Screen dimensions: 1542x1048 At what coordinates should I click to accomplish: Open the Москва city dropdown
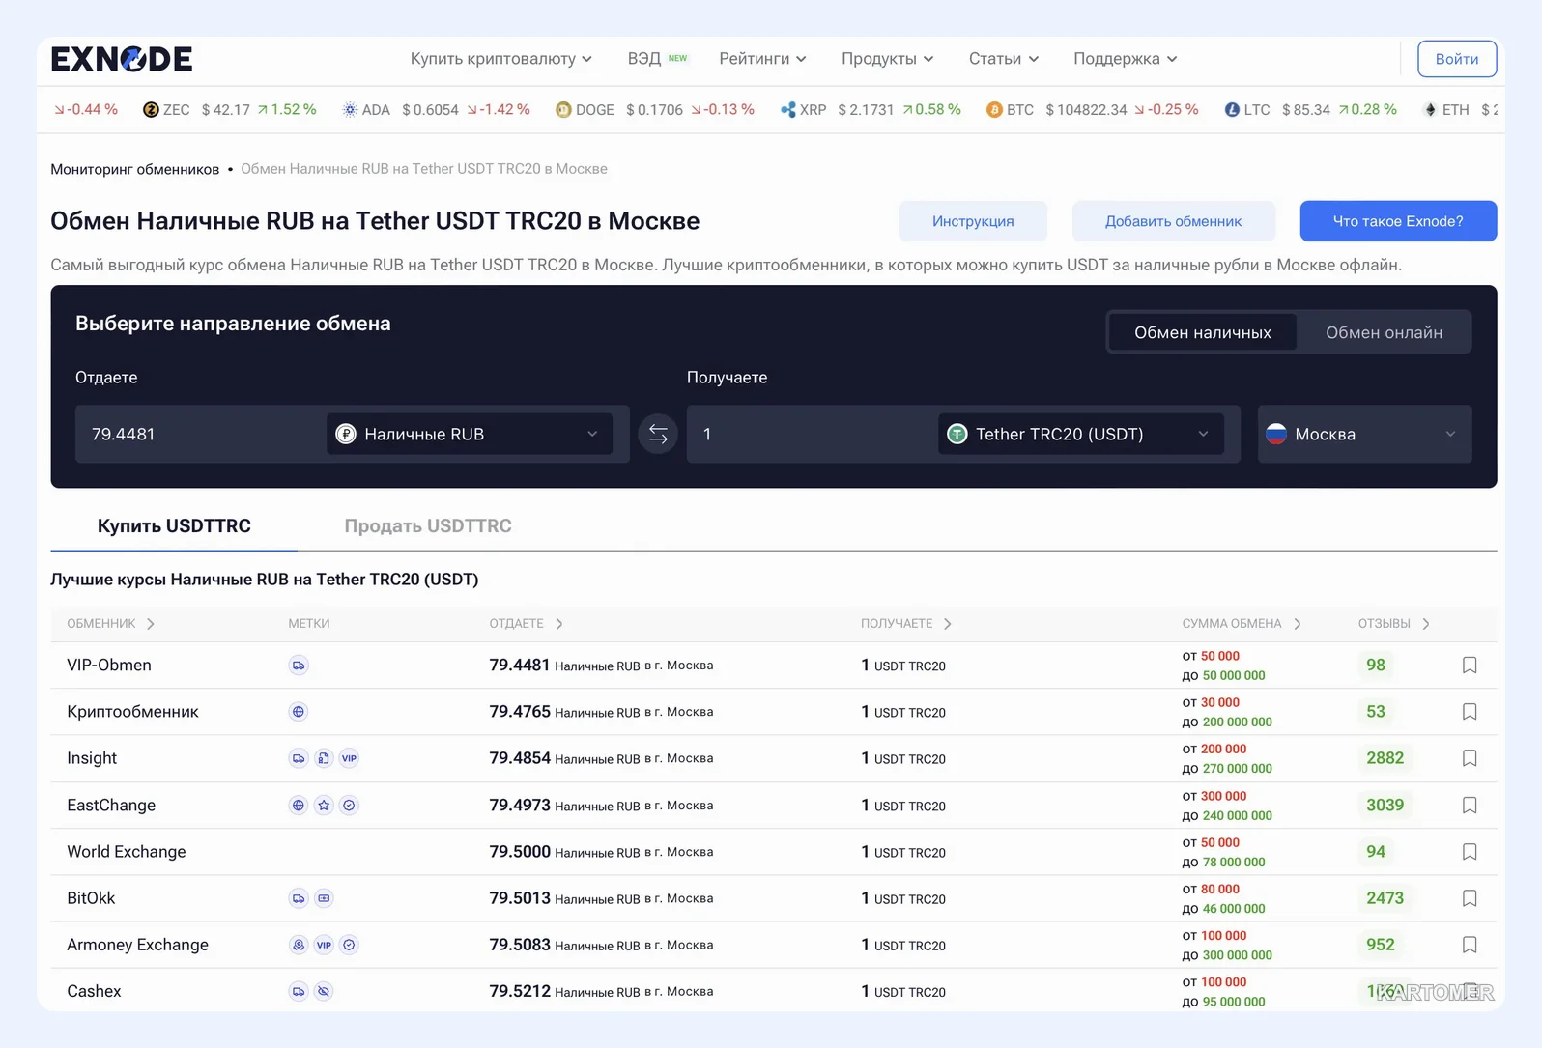point(1364,434)
